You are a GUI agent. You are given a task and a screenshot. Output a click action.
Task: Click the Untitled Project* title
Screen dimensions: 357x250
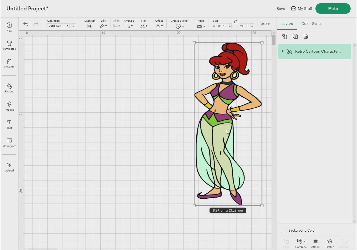coord(27,9)
